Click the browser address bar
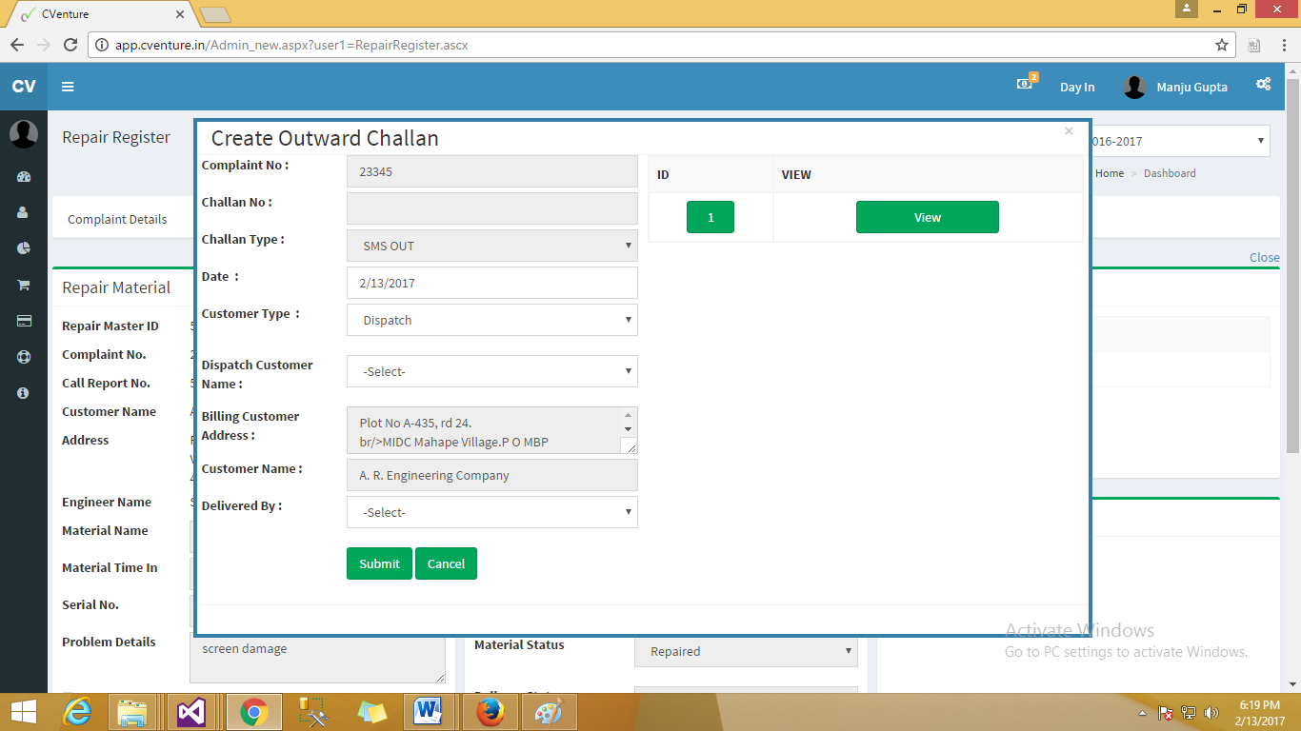Viewport: 1301px width, 731px height. click(x=662, y=45)
